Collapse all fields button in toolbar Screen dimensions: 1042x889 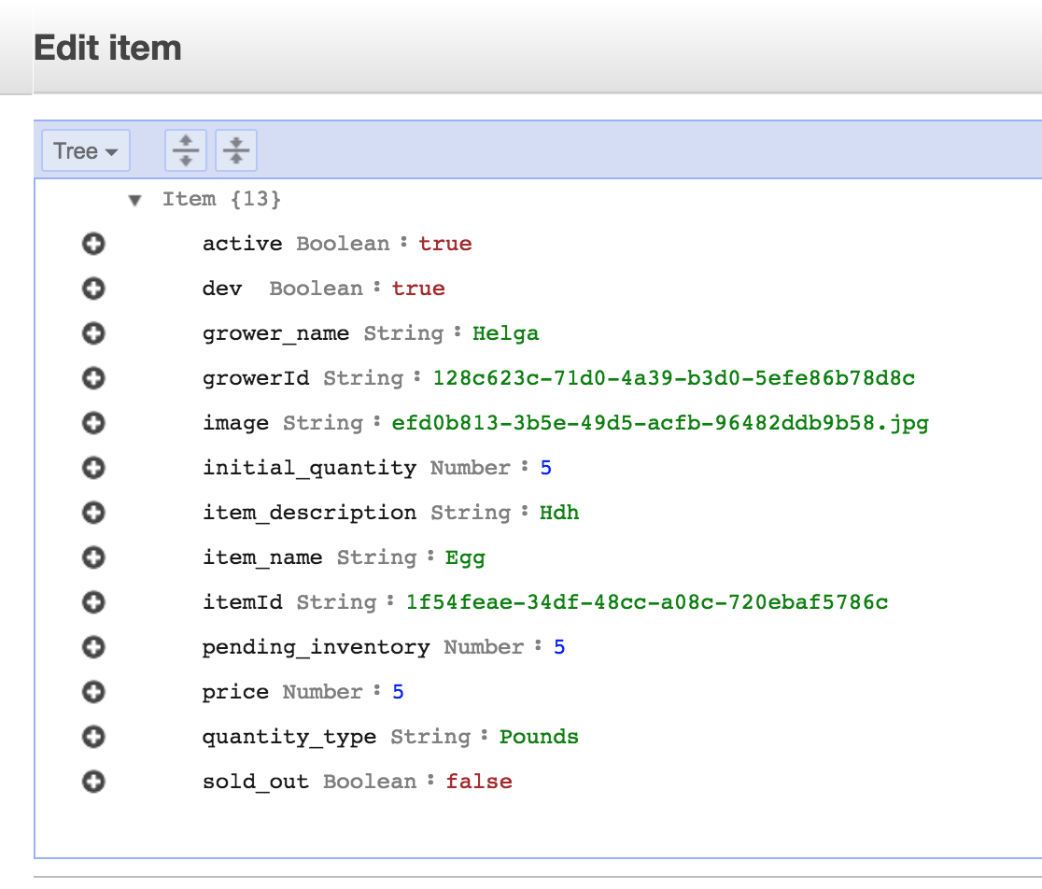pos(236,150)
